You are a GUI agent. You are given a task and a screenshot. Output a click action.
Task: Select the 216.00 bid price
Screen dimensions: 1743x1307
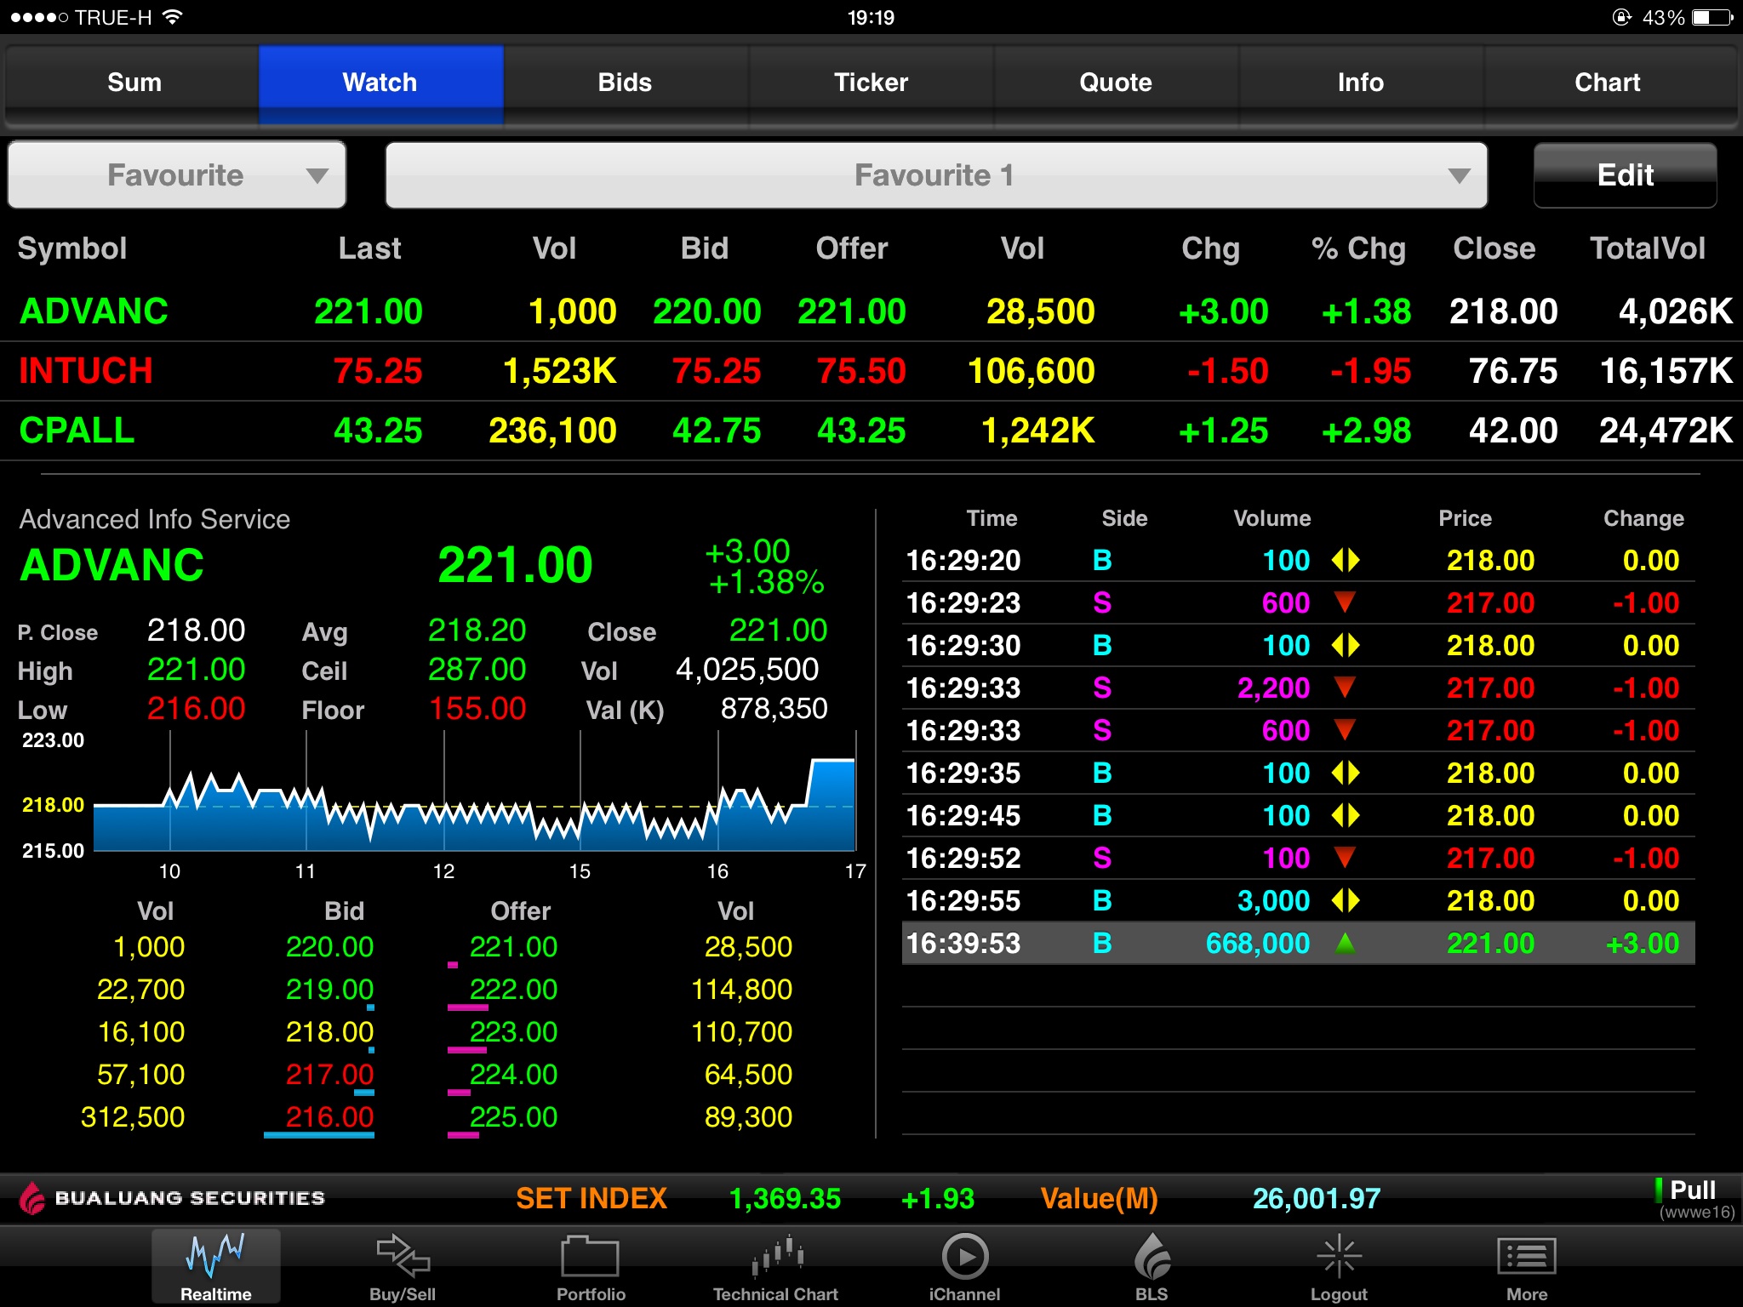coord(329,1116)
